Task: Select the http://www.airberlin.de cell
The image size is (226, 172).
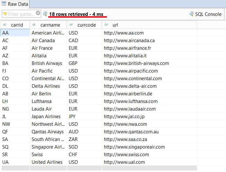Action: 149,94
